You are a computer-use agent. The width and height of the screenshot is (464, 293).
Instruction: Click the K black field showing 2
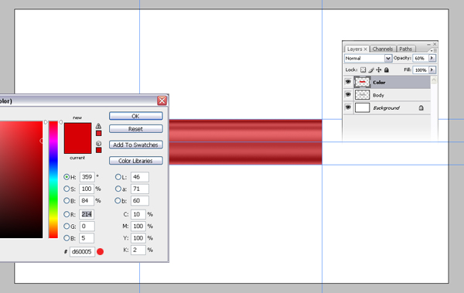click(x=138, y=250)
